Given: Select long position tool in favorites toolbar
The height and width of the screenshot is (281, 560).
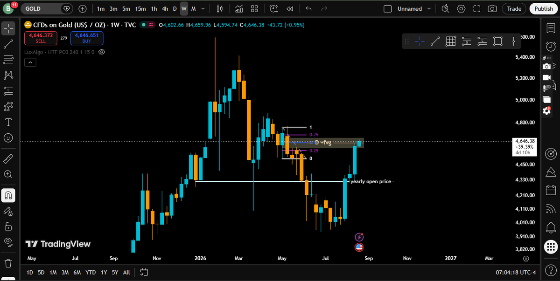Looking at the screenshot, I should coord(482,41).
